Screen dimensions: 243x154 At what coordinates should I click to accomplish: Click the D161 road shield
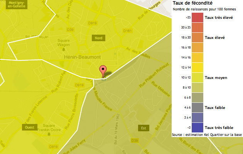pyautogui.click(x=128, y=30)
